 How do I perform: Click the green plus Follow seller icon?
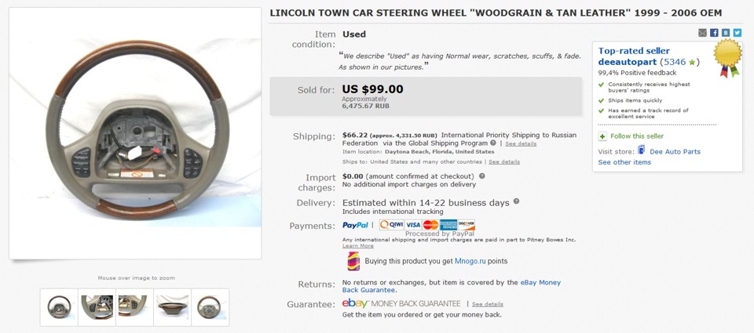tap(602, 136)
